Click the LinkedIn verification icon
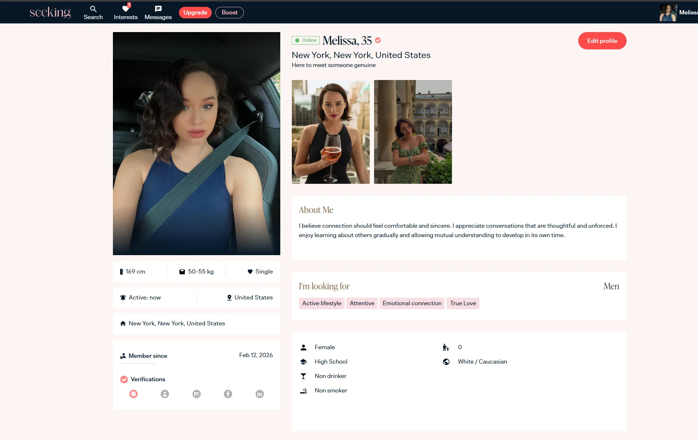The width and height of the screenshot is (698, 440). (260, 394)
